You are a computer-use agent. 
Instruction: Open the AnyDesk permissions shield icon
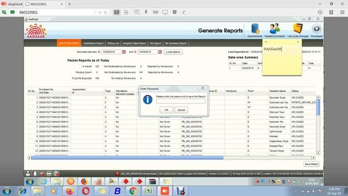175,12
